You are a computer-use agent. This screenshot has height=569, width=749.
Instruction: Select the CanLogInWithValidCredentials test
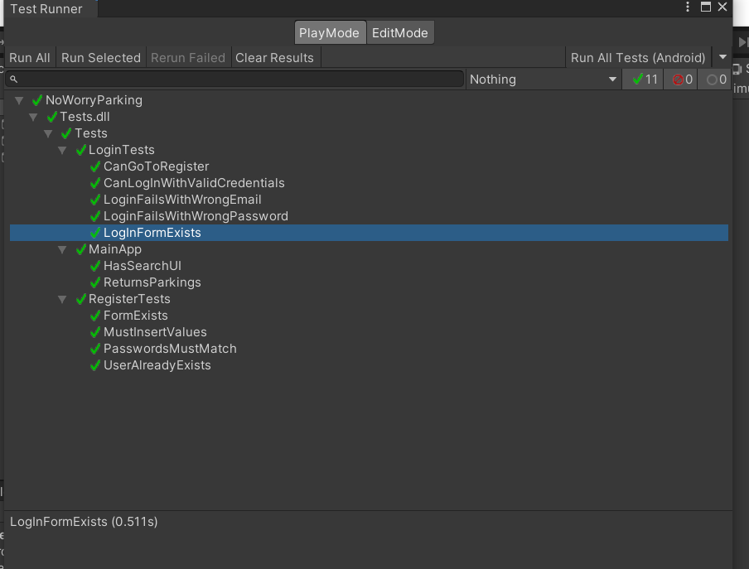coord(369,183)
